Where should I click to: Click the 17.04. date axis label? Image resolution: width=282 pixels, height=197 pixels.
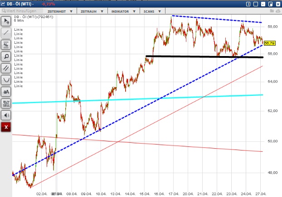(x=174, y=194)
